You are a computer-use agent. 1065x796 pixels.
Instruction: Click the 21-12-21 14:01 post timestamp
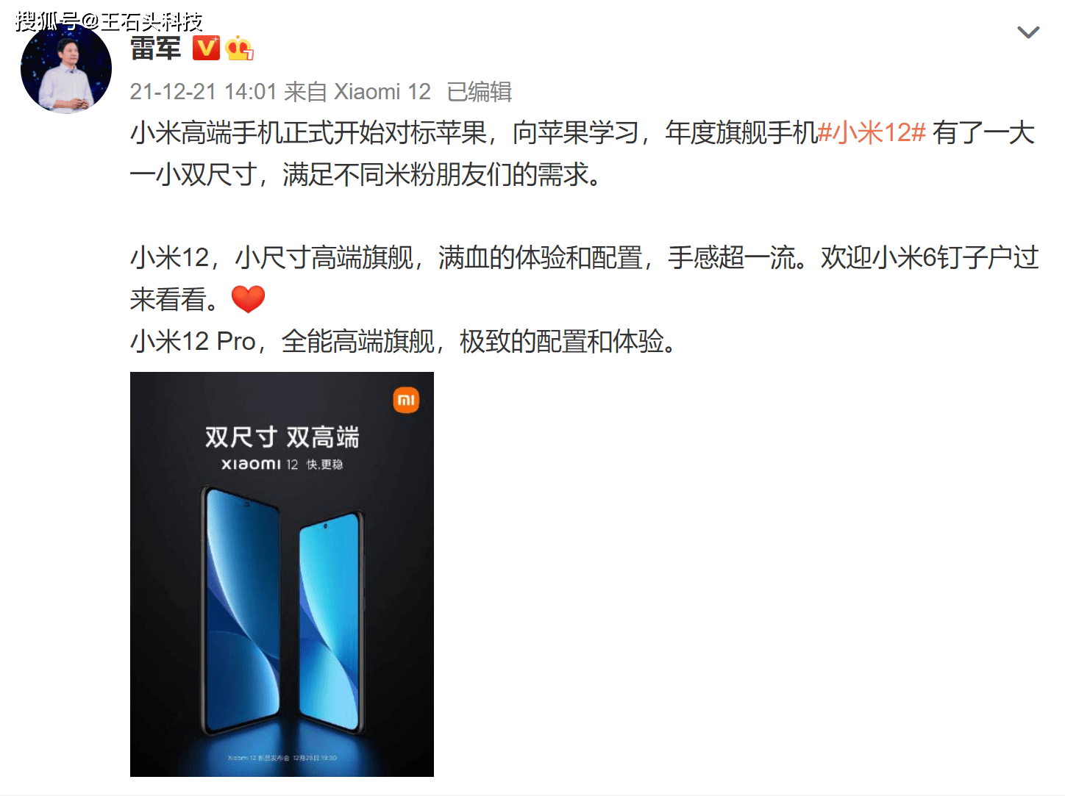point(203,92)
